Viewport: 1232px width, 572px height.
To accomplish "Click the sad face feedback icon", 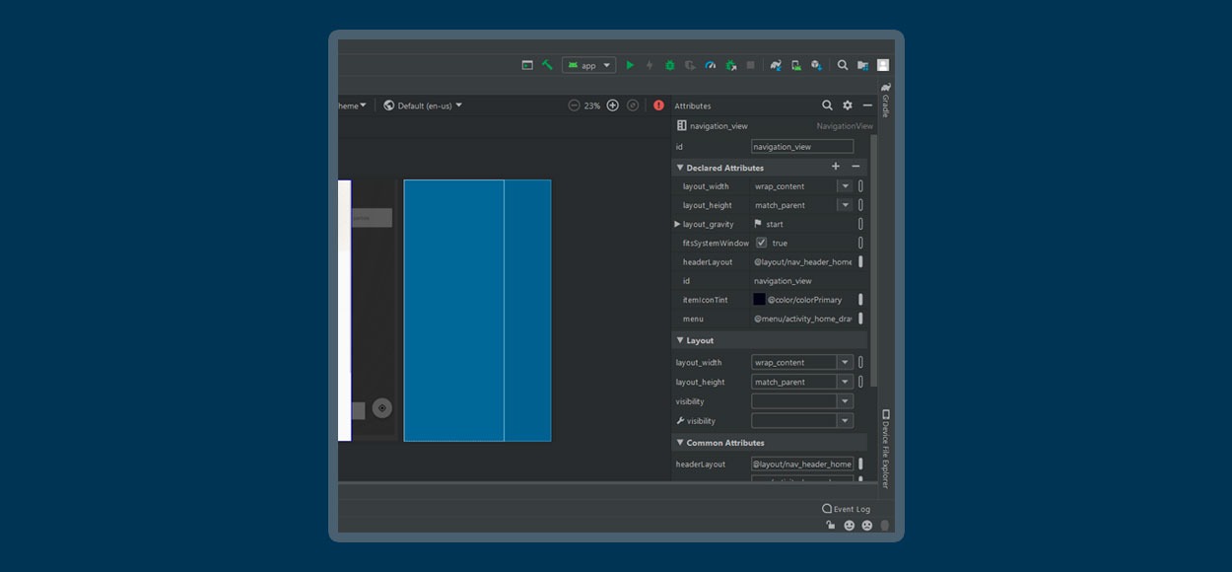I will click(x=867, y=526).
